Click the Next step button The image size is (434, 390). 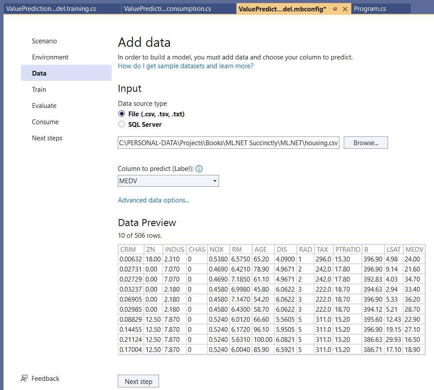pos(138,381)
